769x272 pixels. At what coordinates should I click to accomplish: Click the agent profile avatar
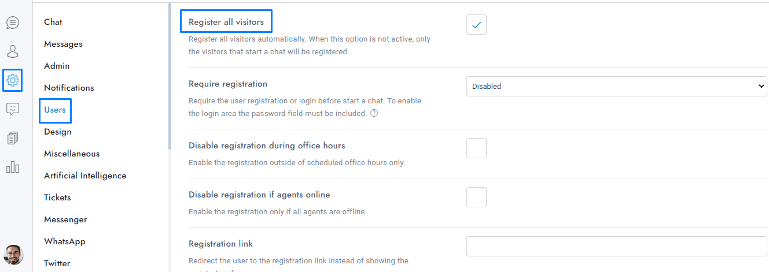coord(13,255)
